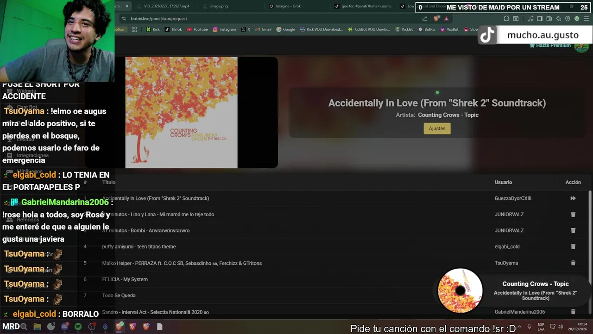Click the album cover thumbnail

[181, 112]
